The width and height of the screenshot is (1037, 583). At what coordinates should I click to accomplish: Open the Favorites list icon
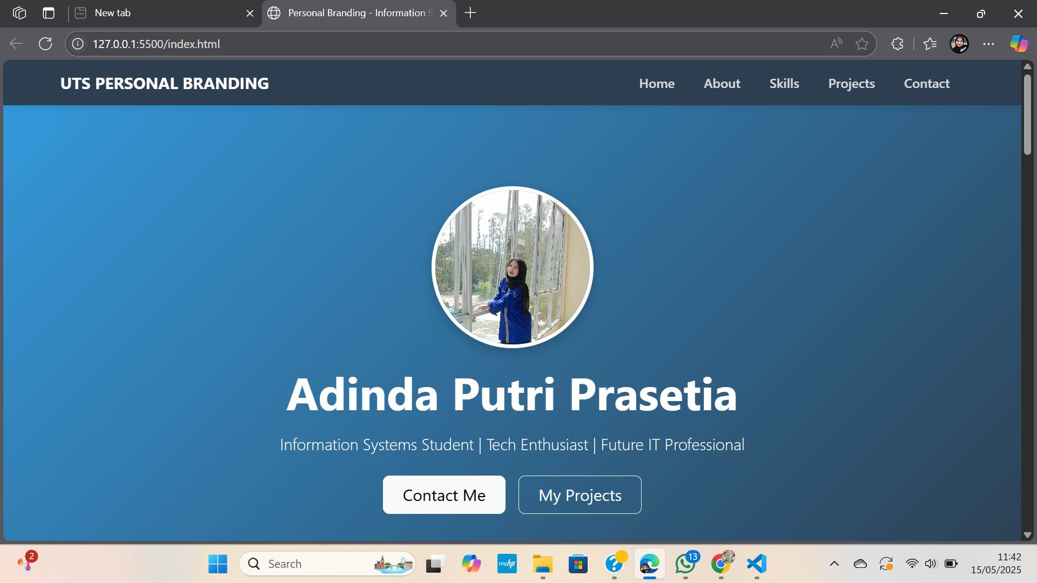[x=931, y=44]
